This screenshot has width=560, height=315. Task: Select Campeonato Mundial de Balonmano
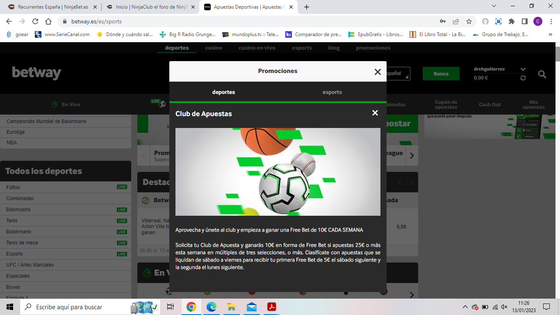tap(66, 121)
